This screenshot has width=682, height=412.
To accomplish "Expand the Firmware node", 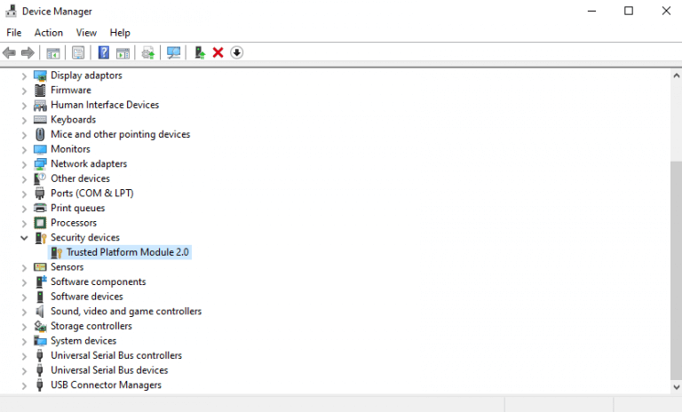I will [24, 91].
